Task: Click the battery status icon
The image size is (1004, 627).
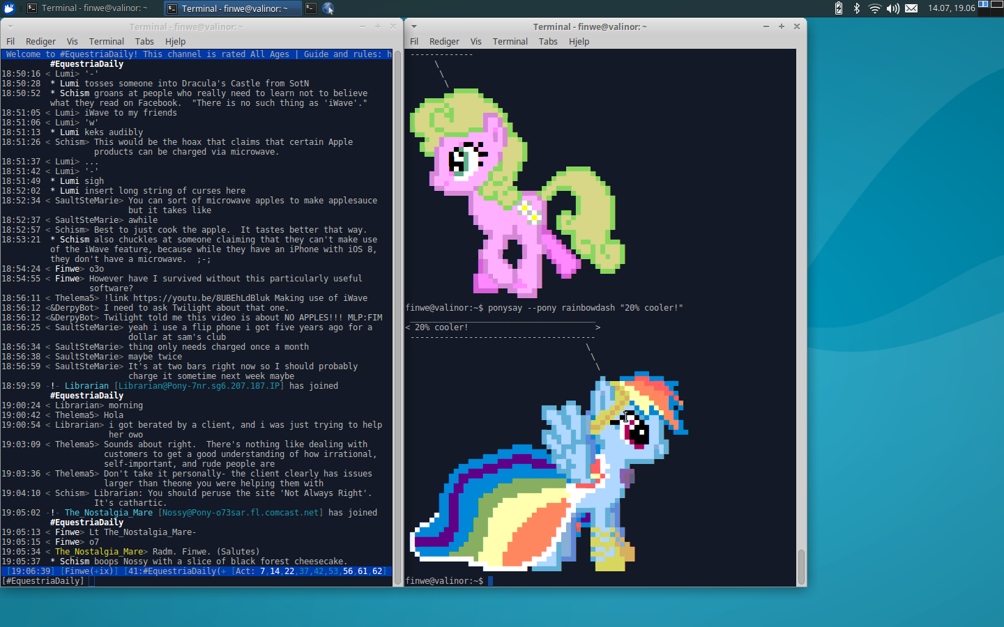Action: click(x=838, y=8)
